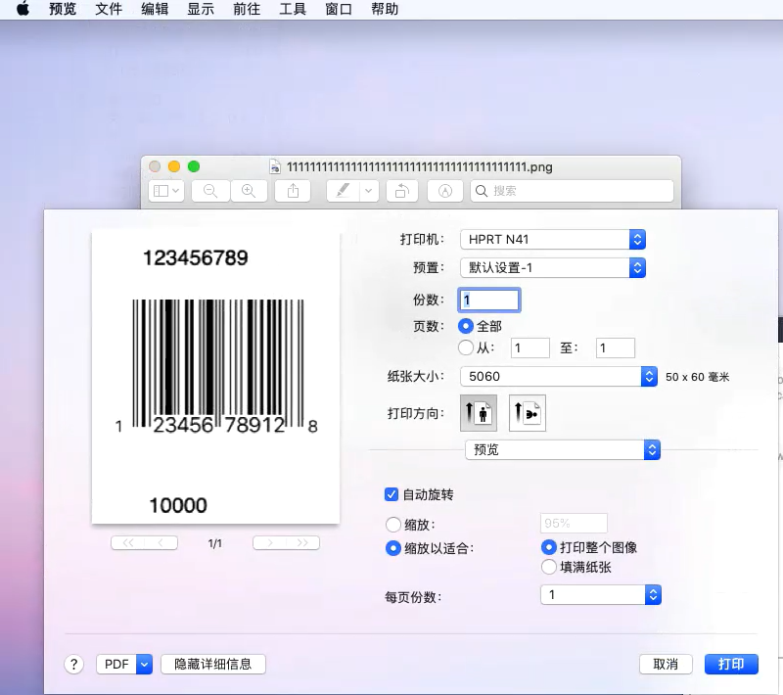
Task: Open the 编辑 menu
Action: (x=155, y=9)
